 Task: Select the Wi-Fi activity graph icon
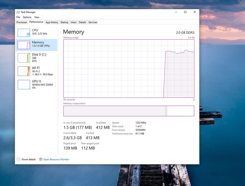click(x=24, y=71)
